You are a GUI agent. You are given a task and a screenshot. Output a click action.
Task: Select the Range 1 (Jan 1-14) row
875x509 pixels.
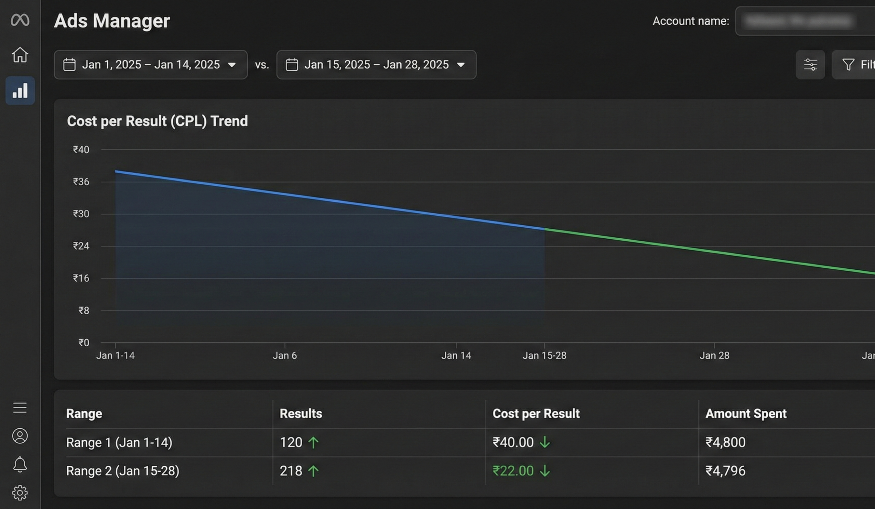click(465, 442)
